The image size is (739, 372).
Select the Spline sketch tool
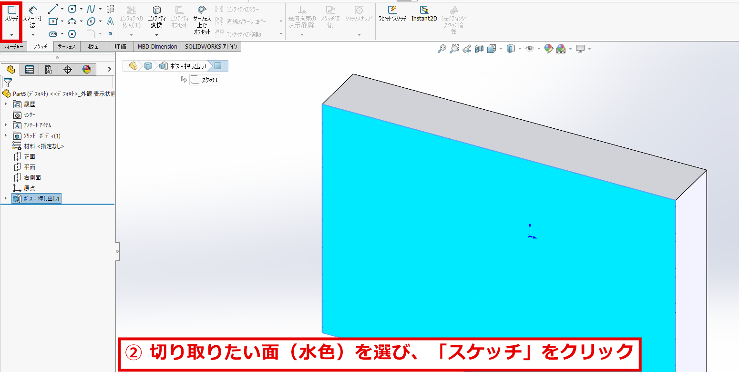tap(91, 9)
